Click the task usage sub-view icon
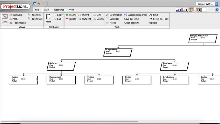 [191, 10]
